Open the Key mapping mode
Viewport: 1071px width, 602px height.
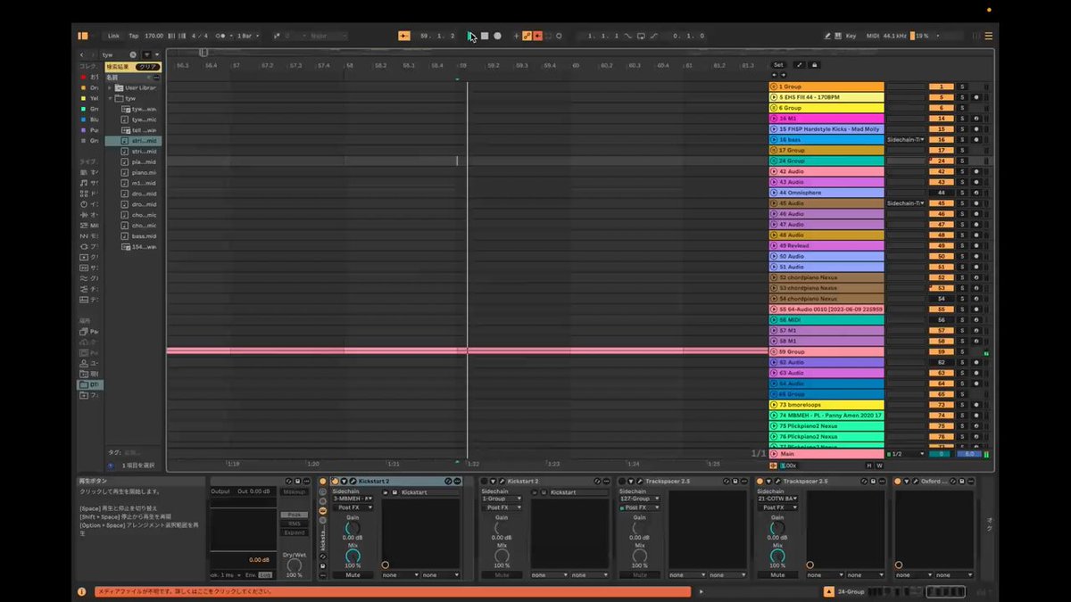850,36
